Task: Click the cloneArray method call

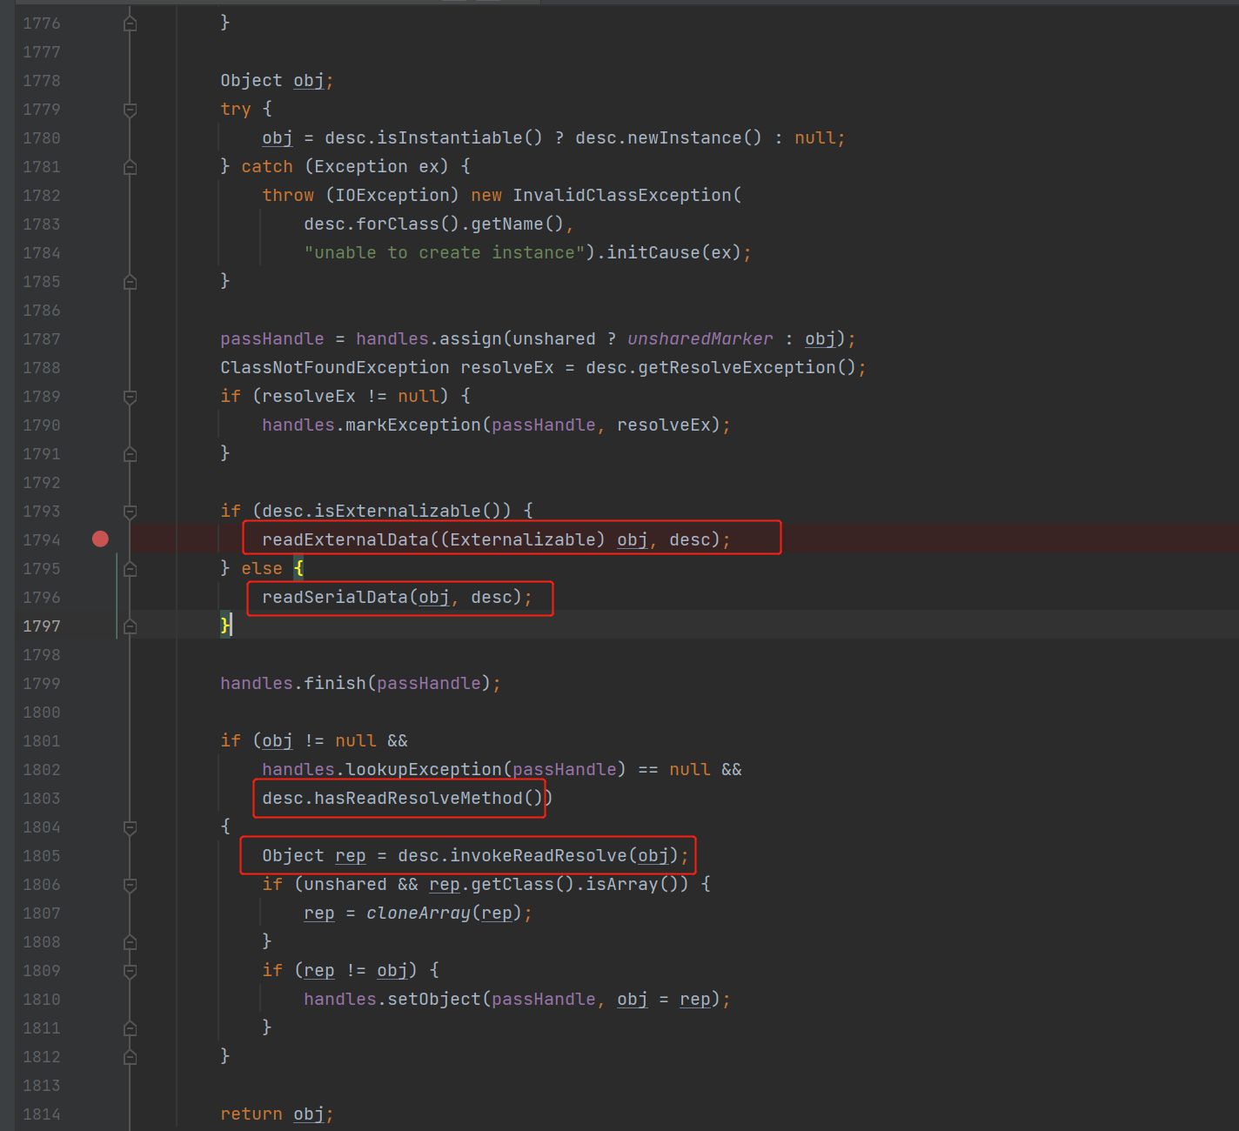Action: pyautogui.click(x=419, y=913)
